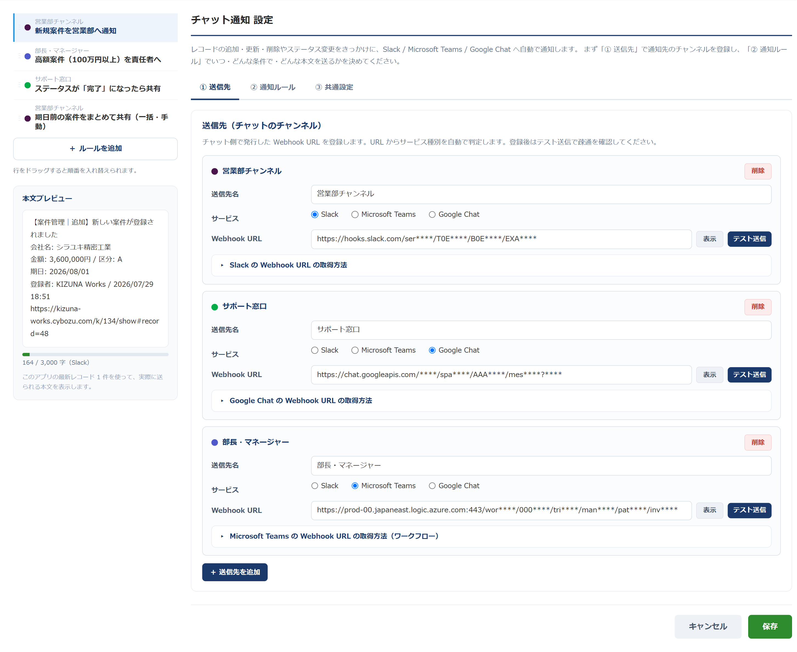Switch to the ③ 共通設定 tab
The height and width of the screenshot is (652, 797).
point(334,88)
